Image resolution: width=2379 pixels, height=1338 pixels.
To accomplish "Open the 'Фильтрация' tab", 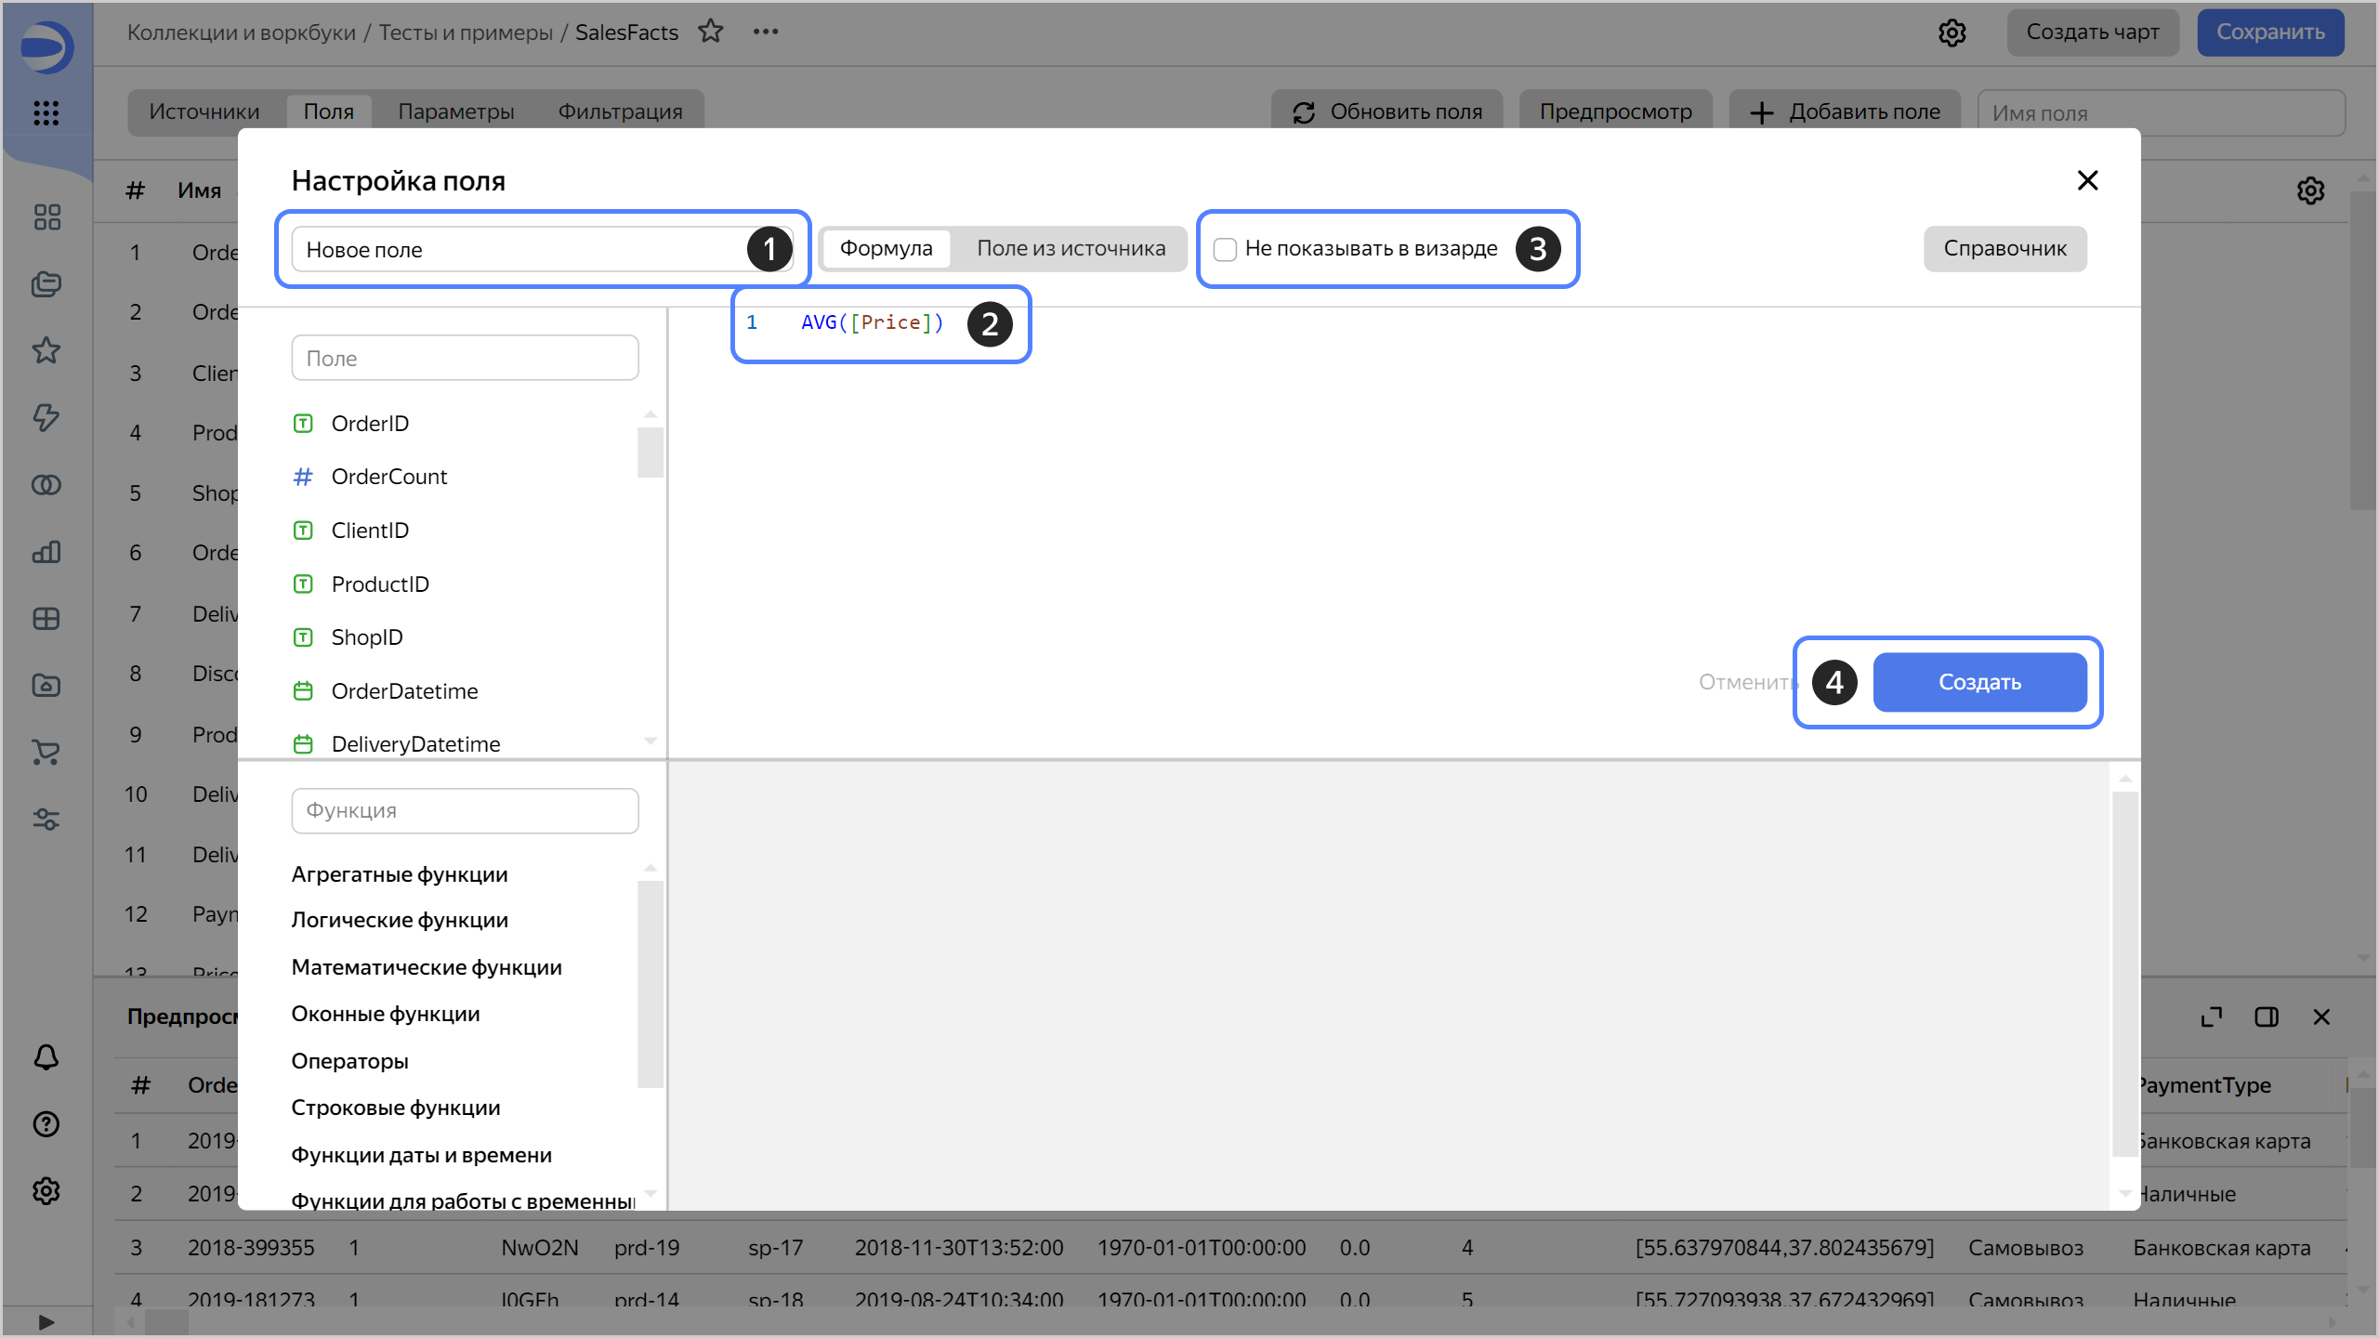I will [x=620, y=111].
